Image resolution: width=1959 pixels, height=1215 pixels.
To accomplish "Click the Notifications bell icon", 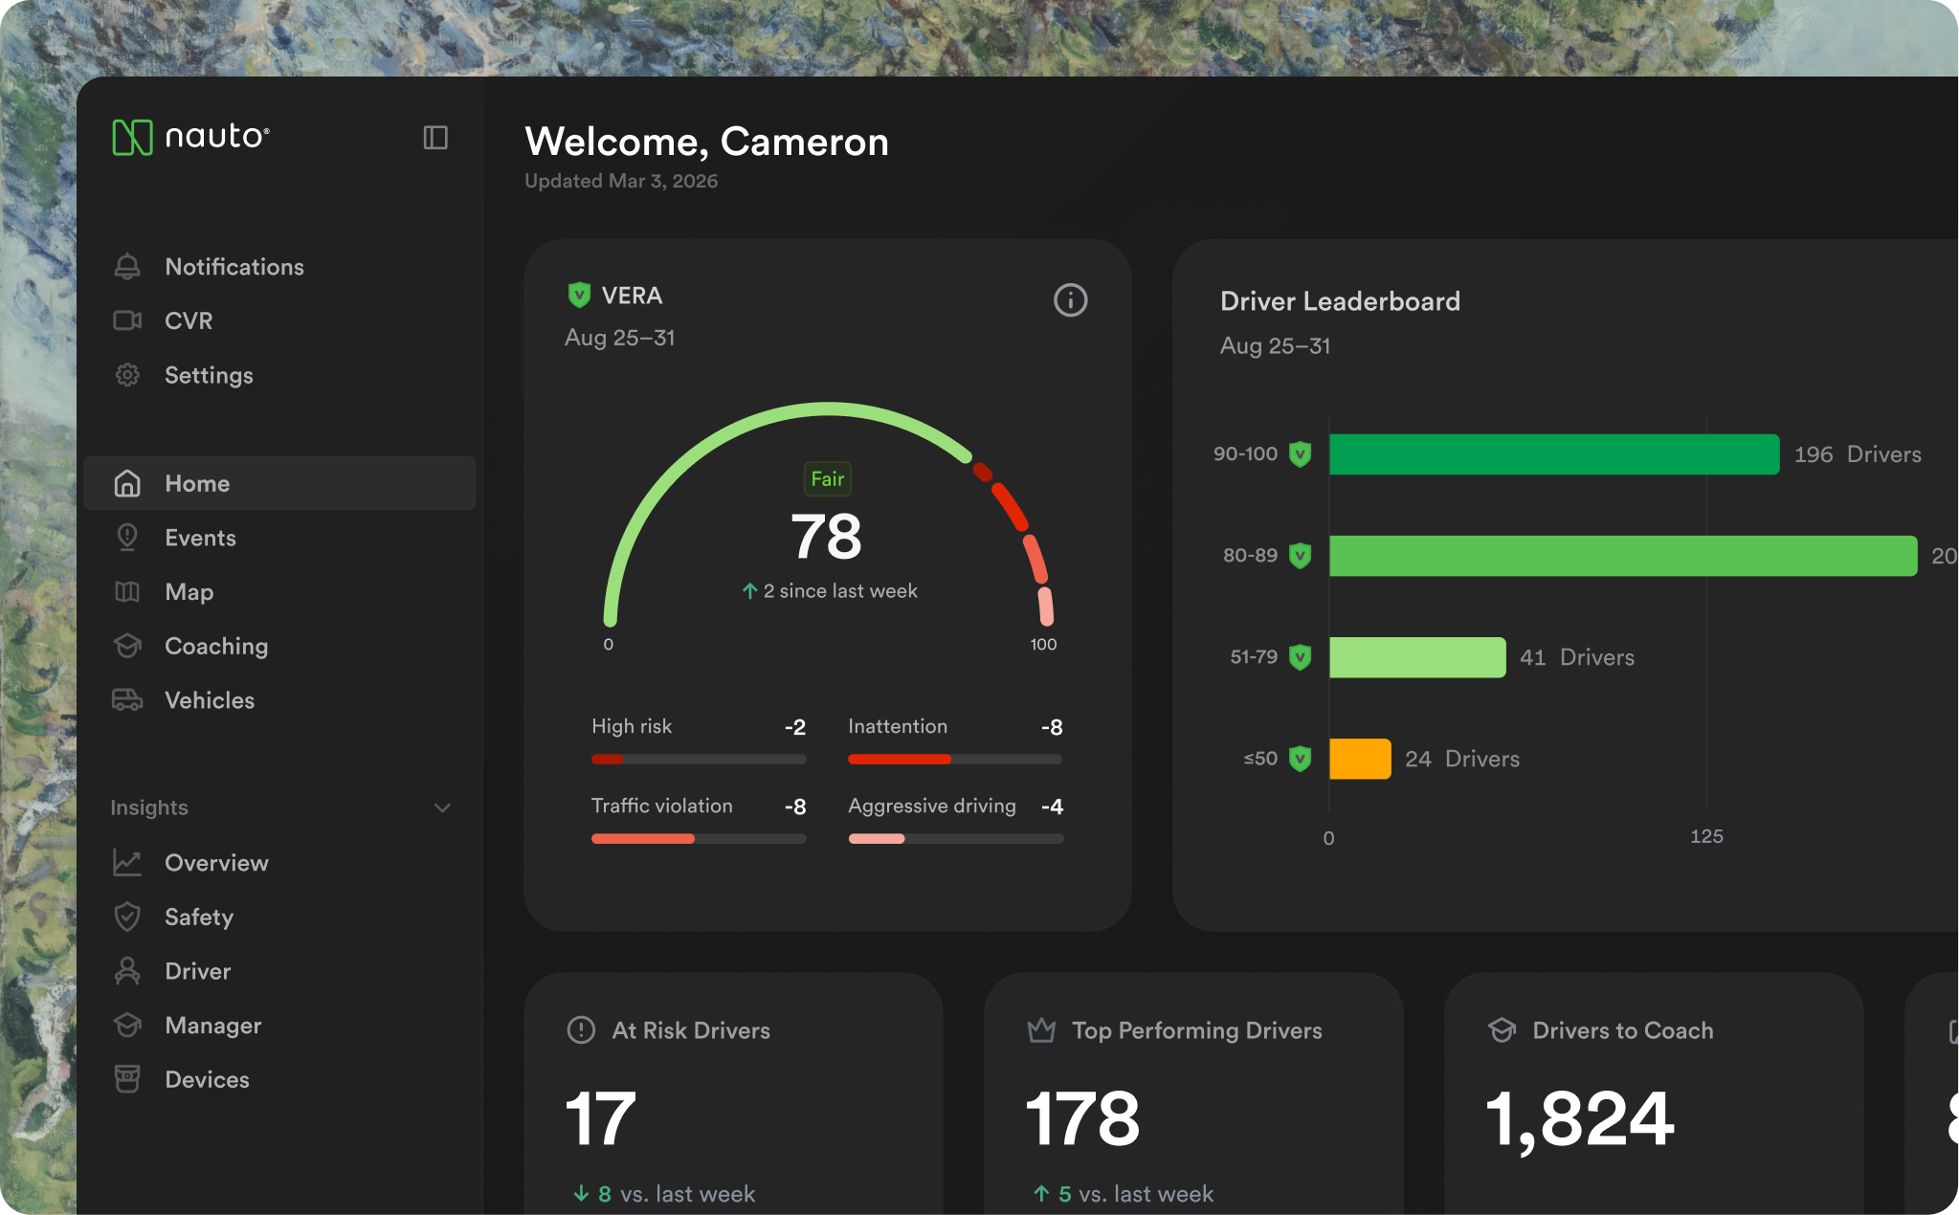I will point(127,267).
